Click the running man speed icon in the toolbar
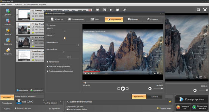Screen dimensions: 209x112 click(124, 10)
